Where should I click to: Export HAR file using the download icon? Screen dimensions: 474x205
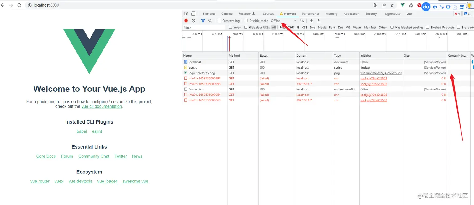[x=319, y=20]
